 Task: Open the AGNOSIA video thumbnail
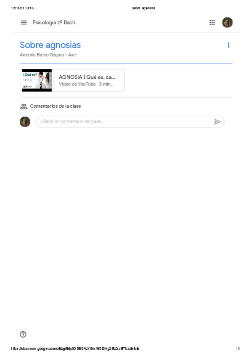tap(37, 80)
